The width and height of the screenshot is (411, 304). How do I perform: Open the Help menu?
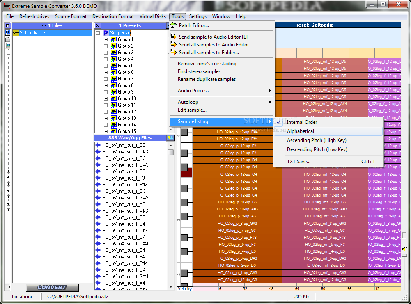coord(241,16)
